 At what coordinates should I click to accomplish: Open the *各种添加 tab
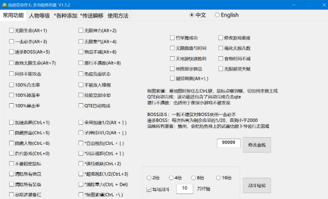[66, 16]
